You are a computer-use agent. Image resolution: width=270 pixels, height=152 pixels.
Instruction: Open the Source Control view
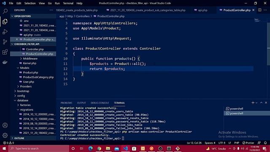5,42
